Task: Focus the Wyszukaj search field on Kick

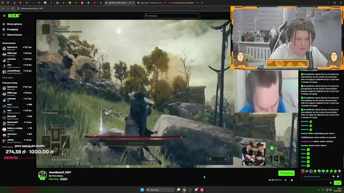Action: (x=172, y=16)
